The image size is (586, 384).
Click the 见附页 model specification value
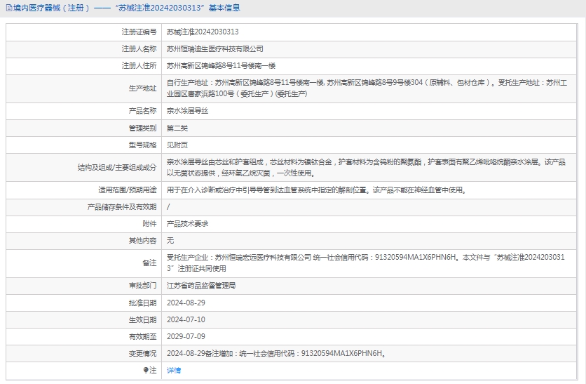pyautogui.click(x=177, y=145)
